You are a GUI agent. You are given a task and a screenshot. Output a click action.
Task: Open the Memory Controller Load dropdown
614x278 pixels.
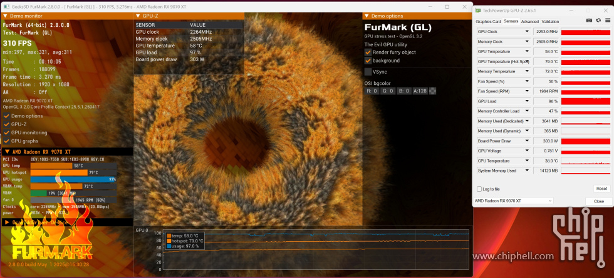[527, 111]
